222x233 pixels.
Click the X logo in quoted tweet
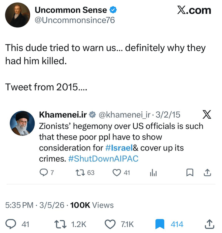[207, 115]
